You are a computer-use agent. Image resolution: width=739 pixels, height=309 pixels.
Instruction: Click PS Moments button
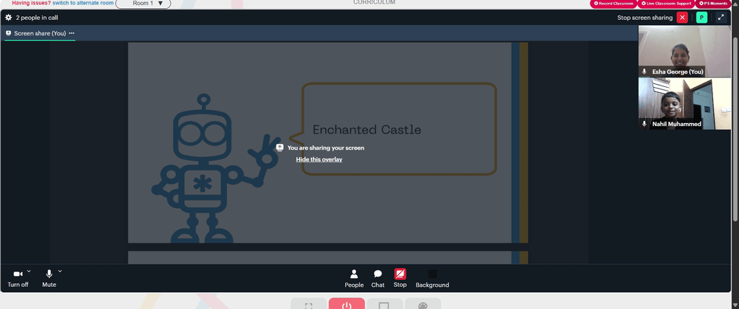pyautogui.click(x=715, y=4)
